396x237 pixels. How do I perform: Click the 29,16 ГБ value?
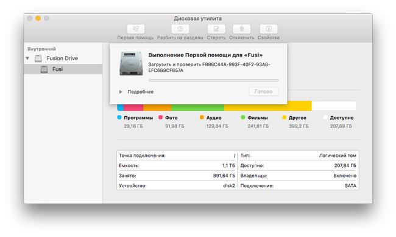[133, 126]
